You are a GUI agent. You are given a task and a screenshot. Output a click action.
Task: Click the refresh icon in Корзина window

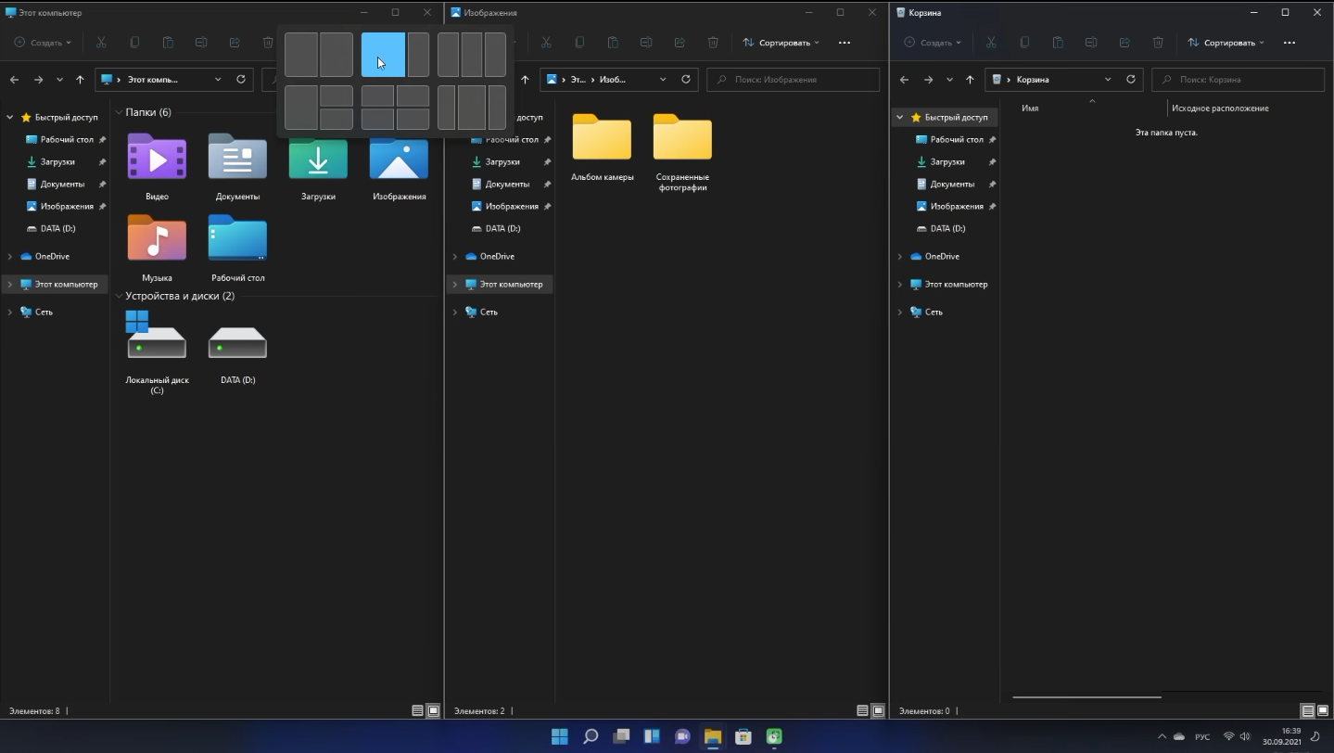(x=1131, y=80)
